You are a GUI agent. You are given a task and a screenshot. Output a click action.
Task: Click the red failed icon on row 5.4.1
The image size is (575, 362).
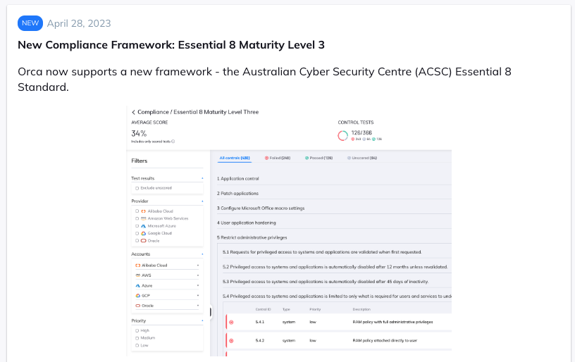(x=231, y=323)
